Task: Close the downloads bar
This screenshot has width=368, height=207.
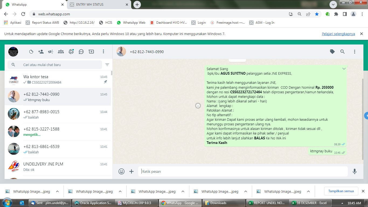Action: (x=363, y=191)
